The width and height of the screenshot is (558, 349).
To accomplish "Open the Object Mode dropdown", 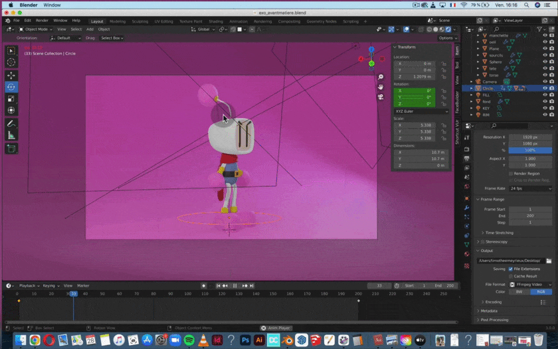I will tap(35, 29).
